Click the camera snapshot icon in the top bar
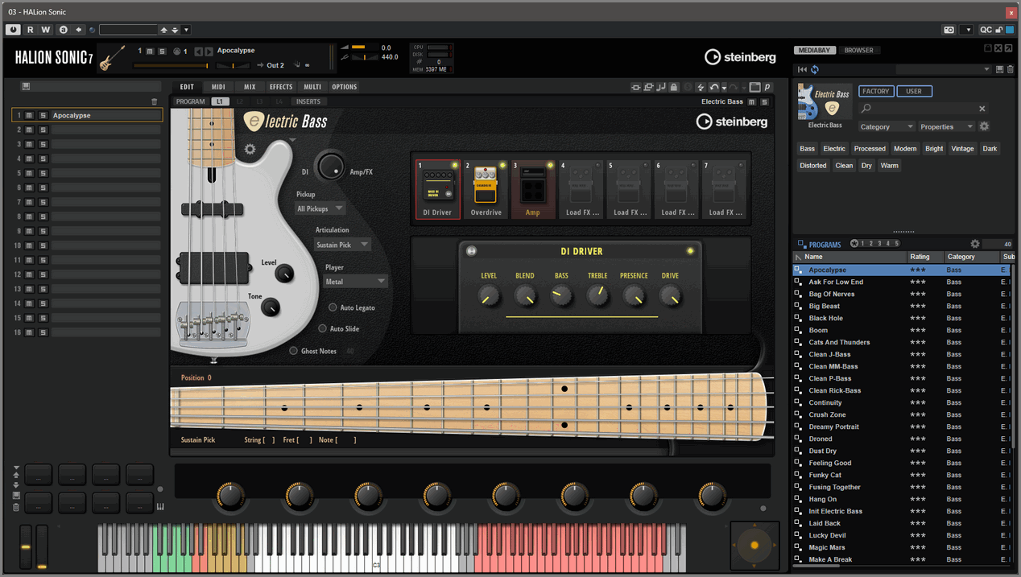 pos(949,30)
